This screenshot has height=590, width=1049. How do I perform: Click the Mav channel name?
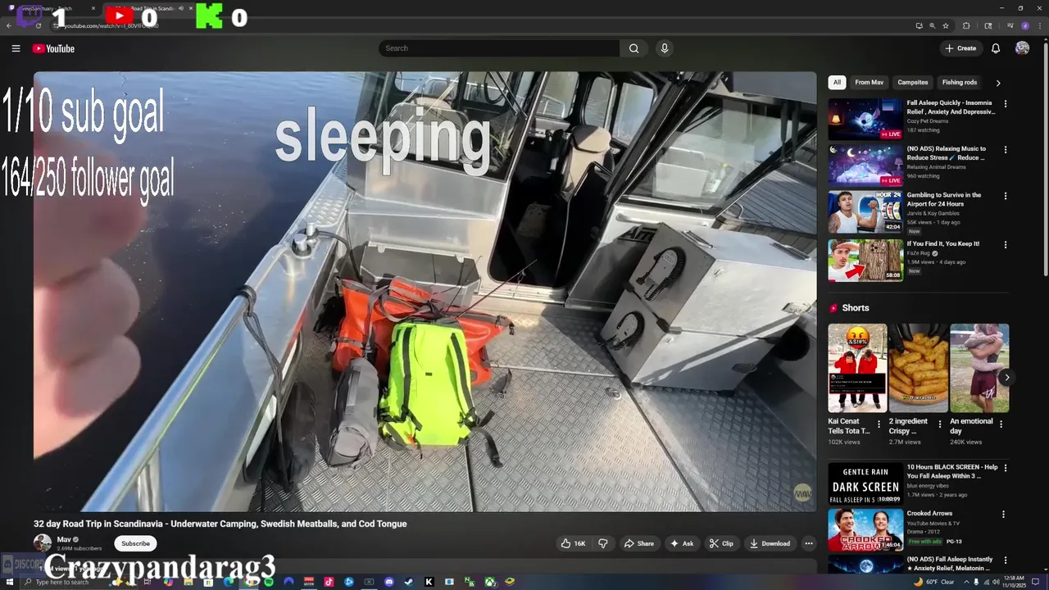(64, 539)
